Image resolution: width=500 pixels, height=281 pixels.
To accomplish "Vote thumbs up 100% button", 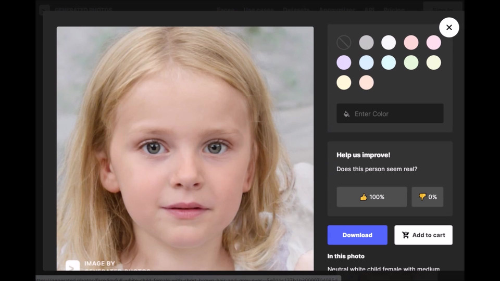I will tap(372, 197).
